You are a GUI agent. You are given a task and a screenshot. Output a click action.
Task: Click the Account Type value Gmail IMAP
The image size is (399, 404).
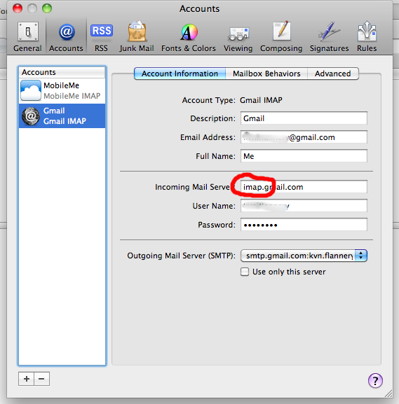(261, 100)
